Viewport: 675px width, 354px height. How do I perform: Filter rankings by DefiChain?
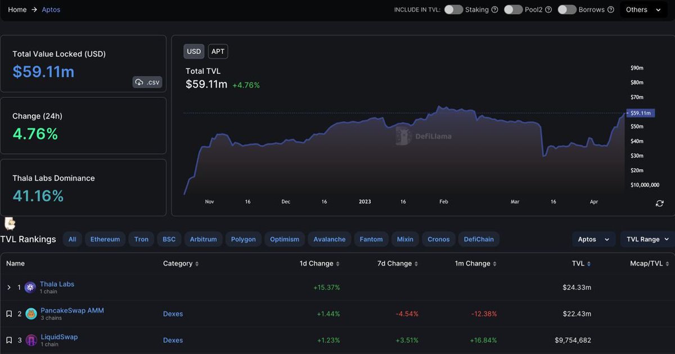479,239
